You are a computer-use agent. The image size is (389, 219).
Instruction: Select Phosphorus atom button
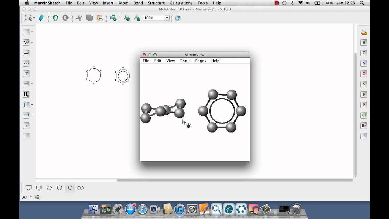pyautogui.click(x=364, y=105)
